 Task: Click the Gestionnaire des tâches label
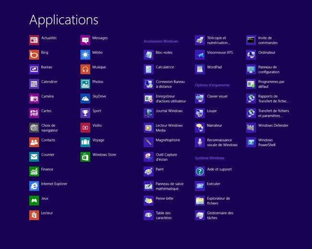click(x=220, y=215)
